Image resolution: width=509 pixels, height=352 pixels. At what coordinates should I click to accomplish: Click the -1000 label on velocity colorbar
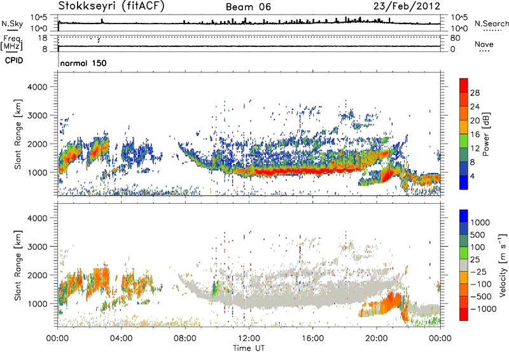click(x=484, y=309)
